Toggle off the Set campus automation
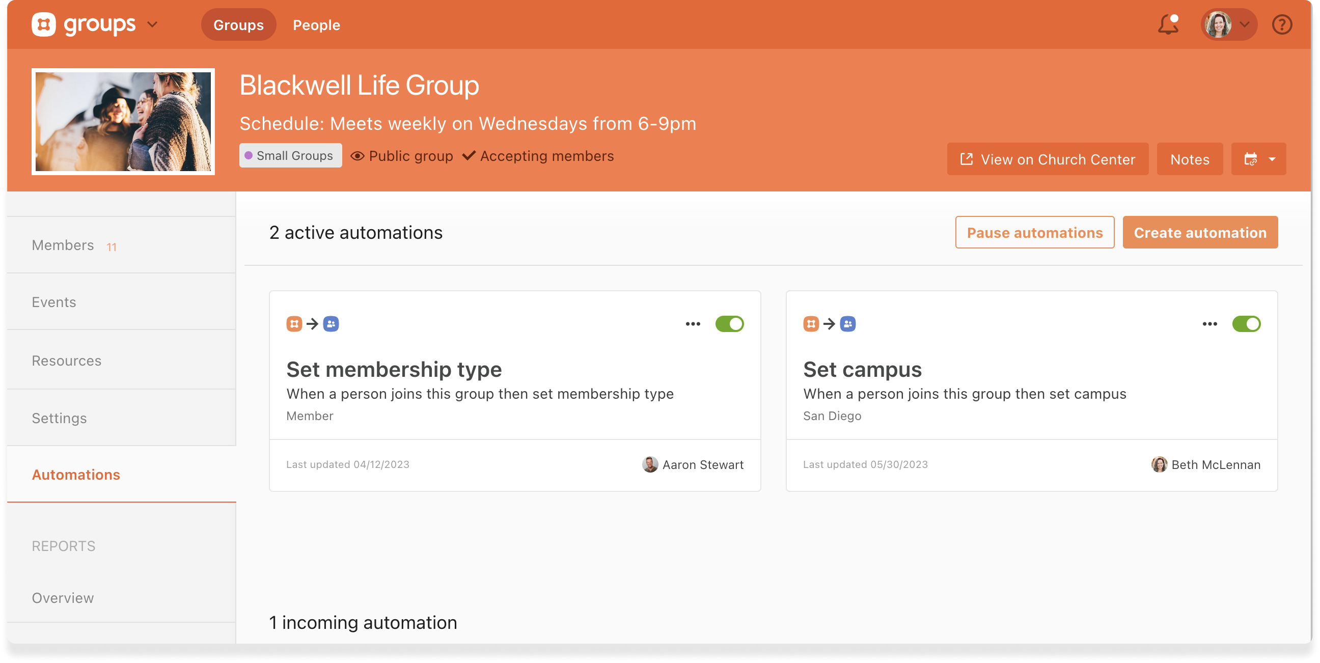Screen dimensions: 1320x663 point(1246,324)
